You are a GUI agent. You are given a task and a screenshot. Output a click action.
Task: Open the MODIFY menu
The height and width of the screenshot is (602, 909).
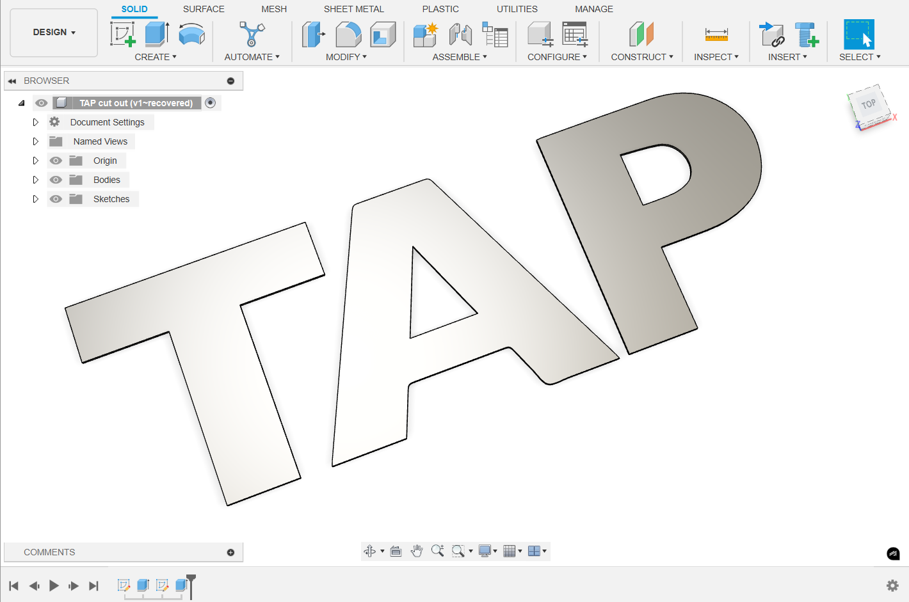(346, 57)
